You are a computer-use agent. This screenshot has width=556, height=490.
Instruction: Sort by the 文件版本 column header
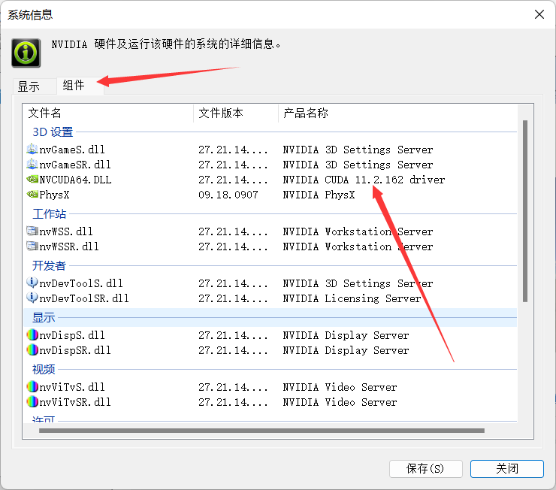pos(236,113)
